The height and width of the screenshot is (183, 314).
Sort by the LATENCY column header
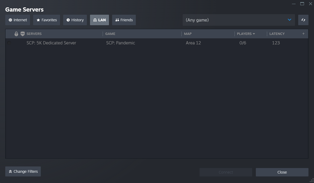[x=277, y=34]
